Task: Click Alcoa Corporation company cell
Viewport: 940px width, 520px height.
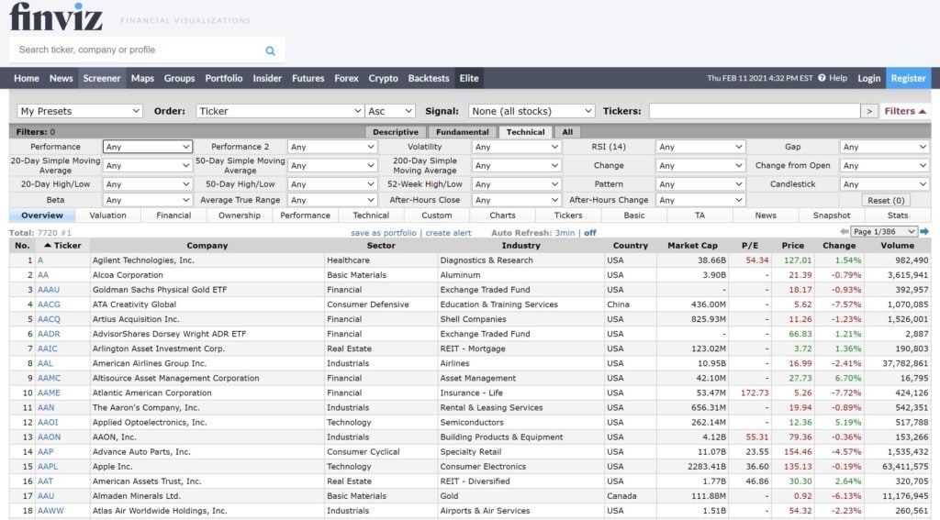Action: coord(128,275)
